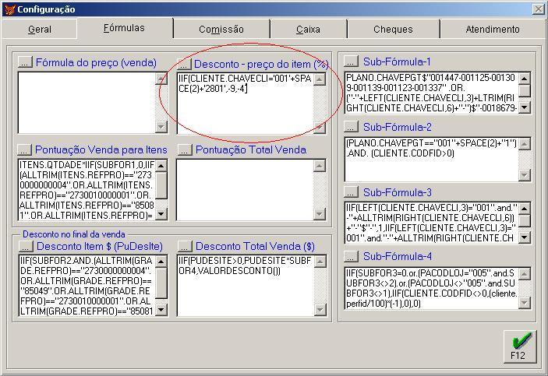Screen dimensions: 548x376
Task: Click scroll-up arrow of Sub-Fórmula-3 box
Action: pos(525,209)
